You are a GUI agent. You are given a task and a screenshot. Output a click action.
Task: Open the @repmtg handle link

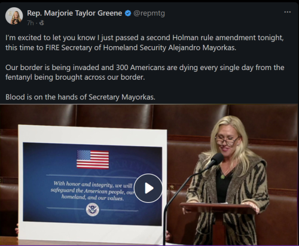pyautogui.click(x=149, y=13)
